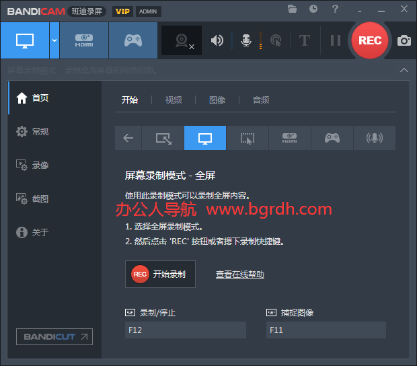Collapse panel with up chevron
Viewport: 417px width, 366px height.
point(404,70)
